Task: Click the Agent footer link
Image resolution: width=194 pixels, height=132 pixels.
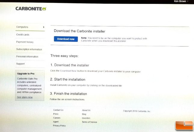Action: 56,121
